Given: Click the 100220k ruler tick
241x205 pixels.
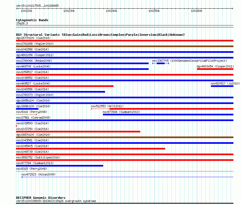Looking at the screenshot, I should (x=27, y=11).
